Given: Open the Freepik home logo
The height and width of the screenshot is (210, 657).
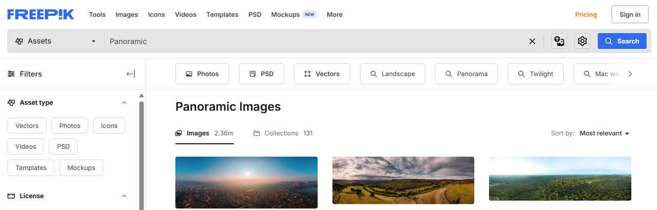Looking at the screenshot, I should (41, 14).
